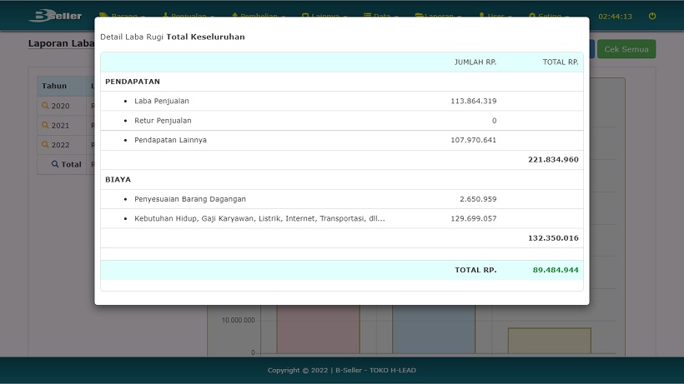684x384 pixels.
Task: Click the 02:44:13 clock display
Action: coord(615,16)
